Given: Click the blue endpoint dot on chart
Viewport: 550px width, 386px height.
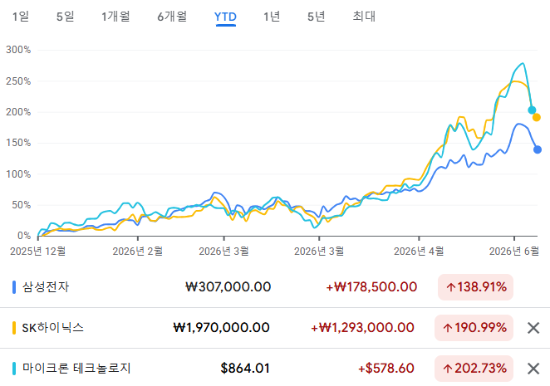Looking at the screenshot, I should tap(538, 149).
